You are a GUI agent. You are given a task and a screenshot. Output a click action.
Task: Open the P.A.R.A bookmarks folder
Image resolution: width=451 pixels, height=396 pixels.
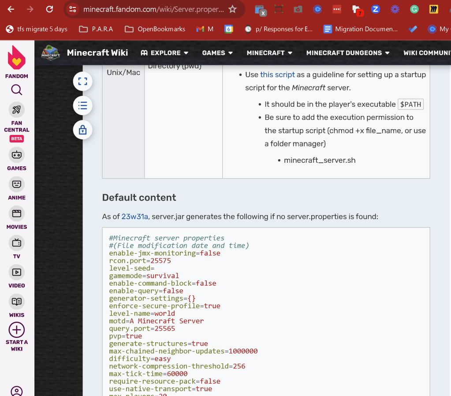pos(96,29)
